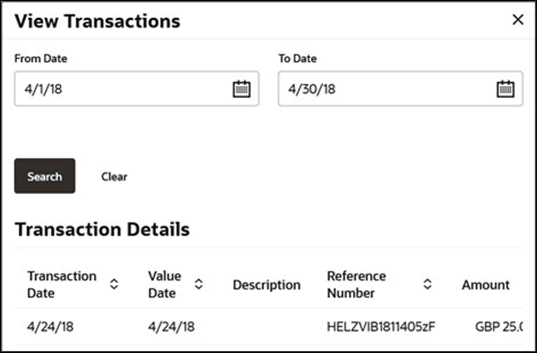This screenshot has width=537, height=353.
Task: Close the View Transactions dialog
Action: [518, 20]
